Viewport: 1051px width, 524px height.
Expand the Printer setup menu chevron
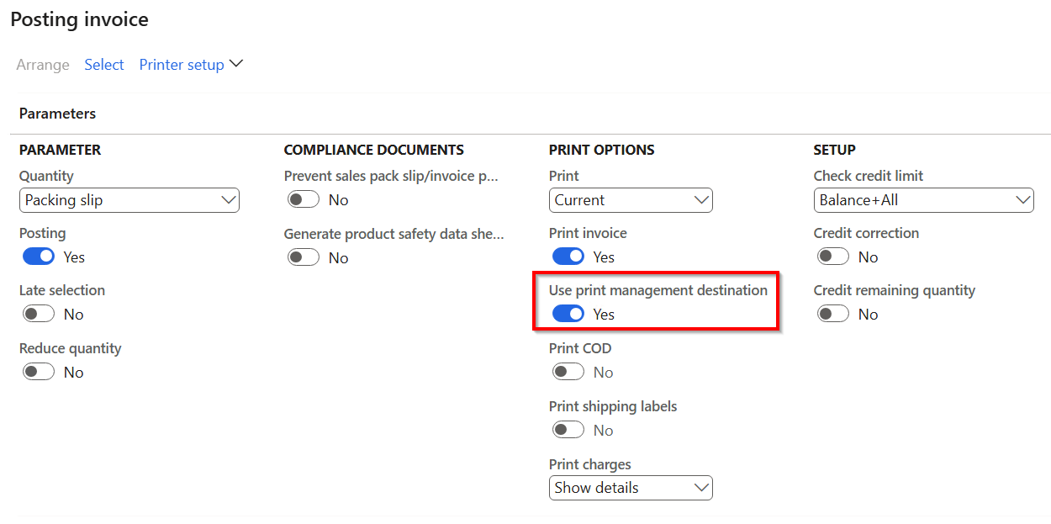pyautogui.click(x=236, y=64)
